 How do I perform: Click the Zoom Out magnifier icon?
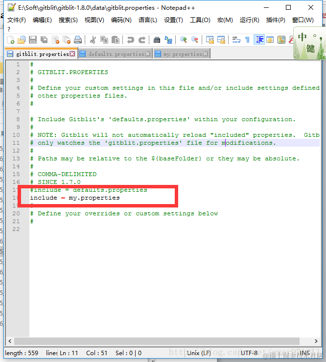click(195, 40)
